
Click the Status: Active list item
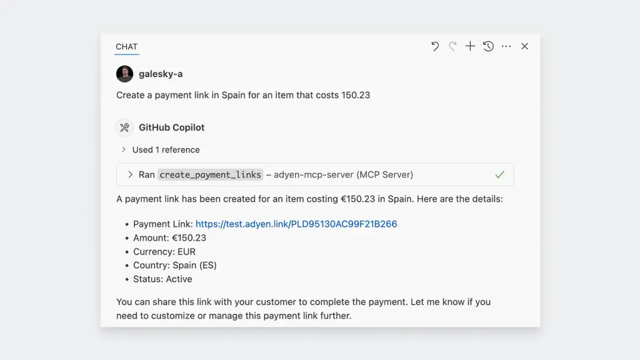coord(162,279)
